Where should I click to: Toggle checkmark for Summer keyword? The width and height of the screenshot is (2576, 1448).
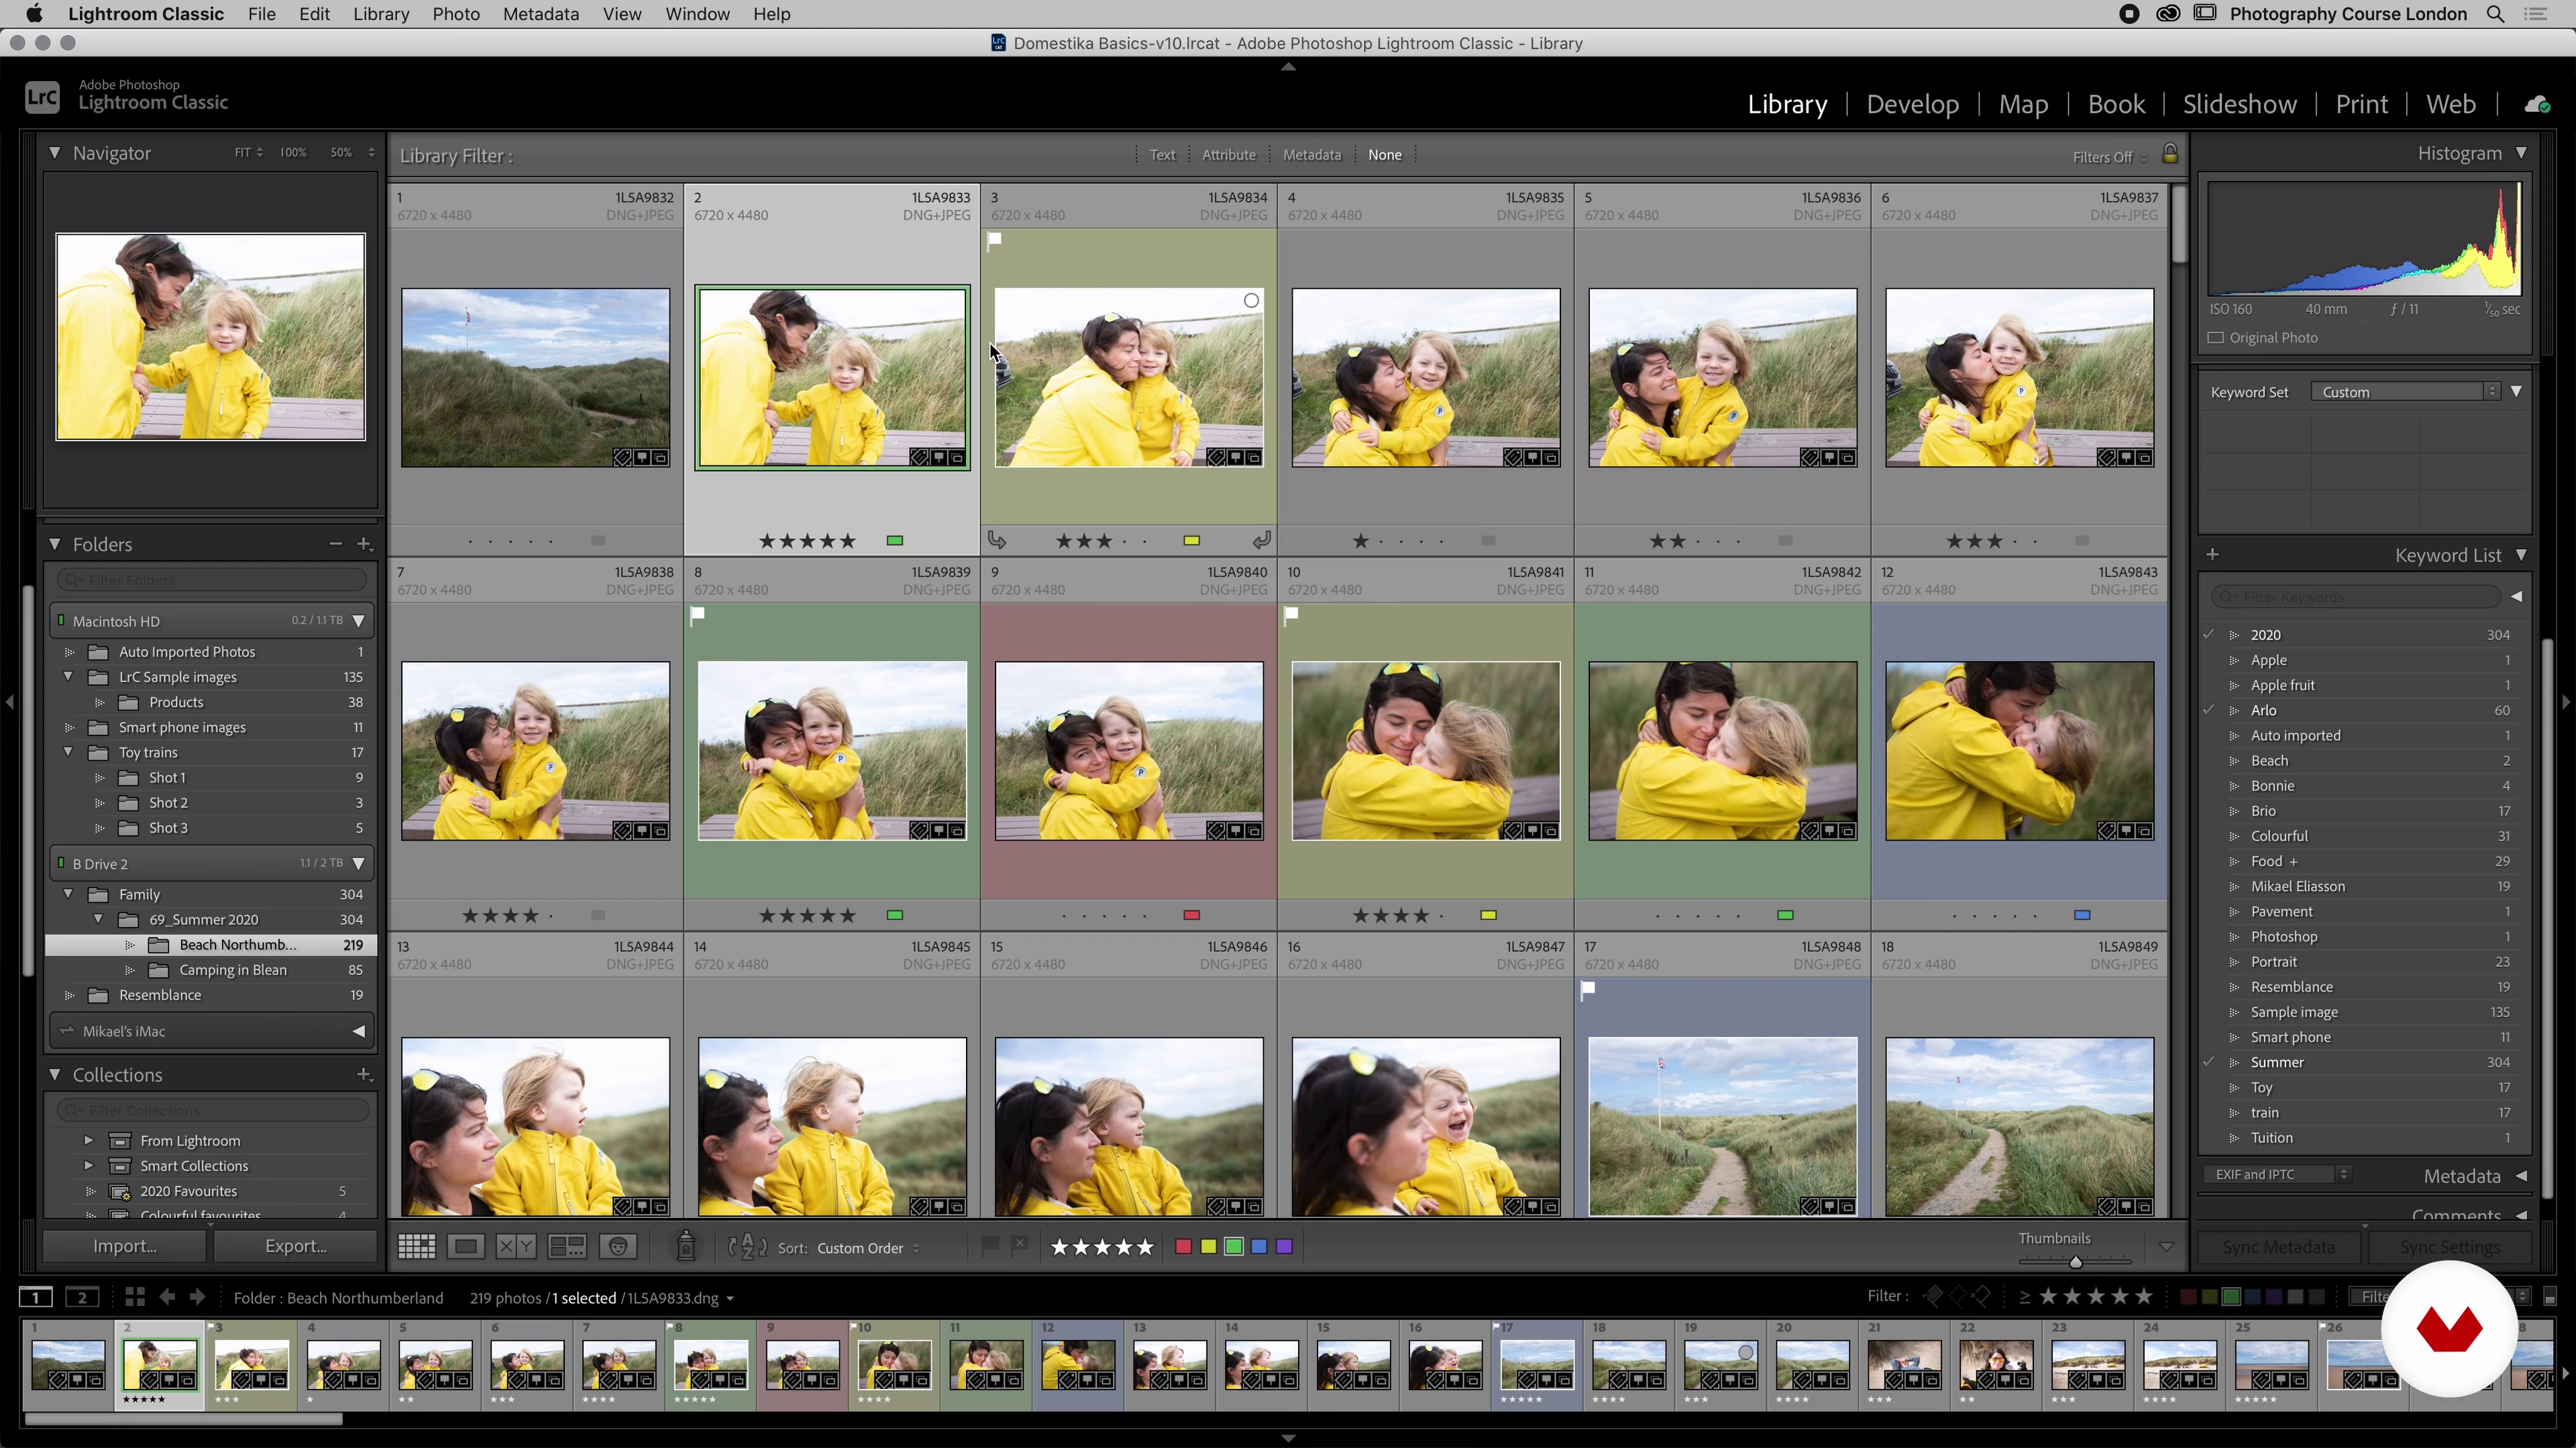point(2209,1063)
